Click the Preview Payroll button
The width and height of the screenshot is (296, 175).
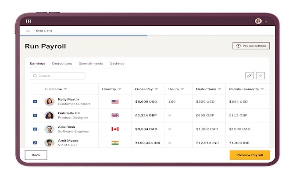(250, 155)
